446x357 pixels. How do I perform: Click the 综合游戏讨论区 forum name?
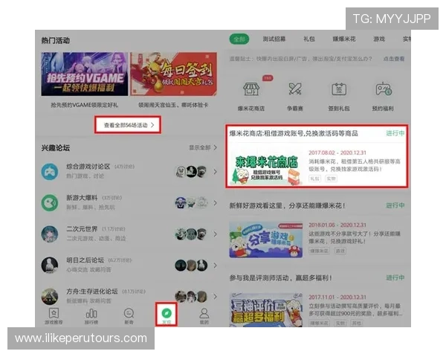coord(88,167)
